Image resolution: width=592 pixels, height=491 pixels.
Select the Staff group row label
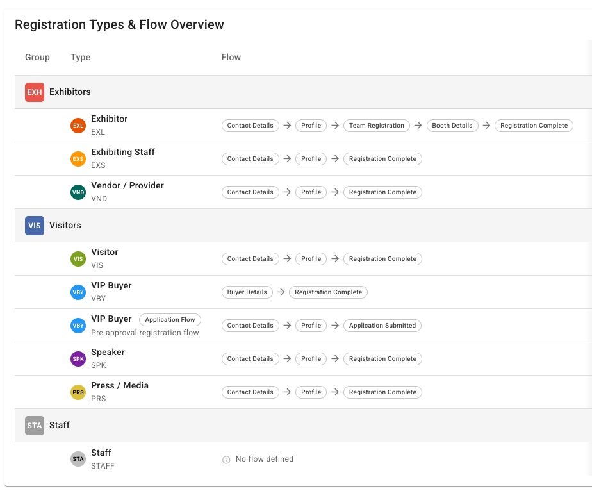coord(60,425)
